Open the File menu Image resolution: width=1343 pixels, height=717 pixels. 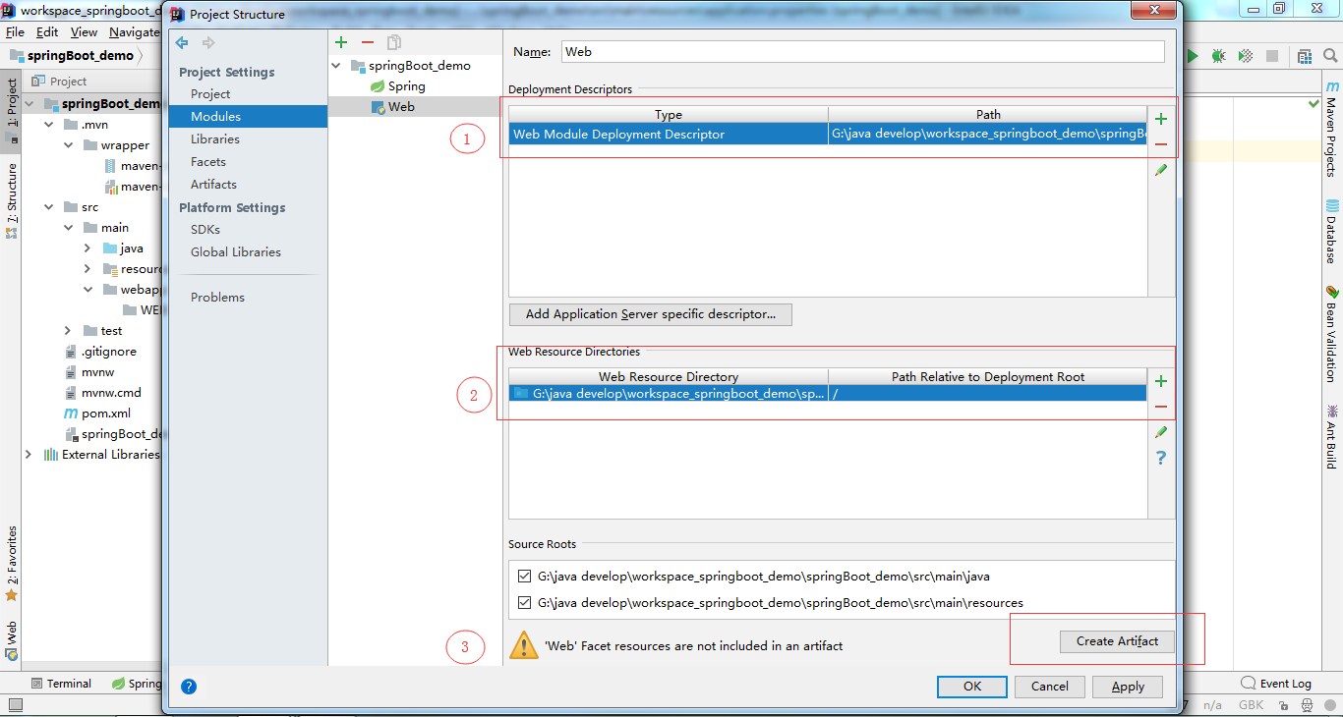pyautogui.click(x=15, y=32)
